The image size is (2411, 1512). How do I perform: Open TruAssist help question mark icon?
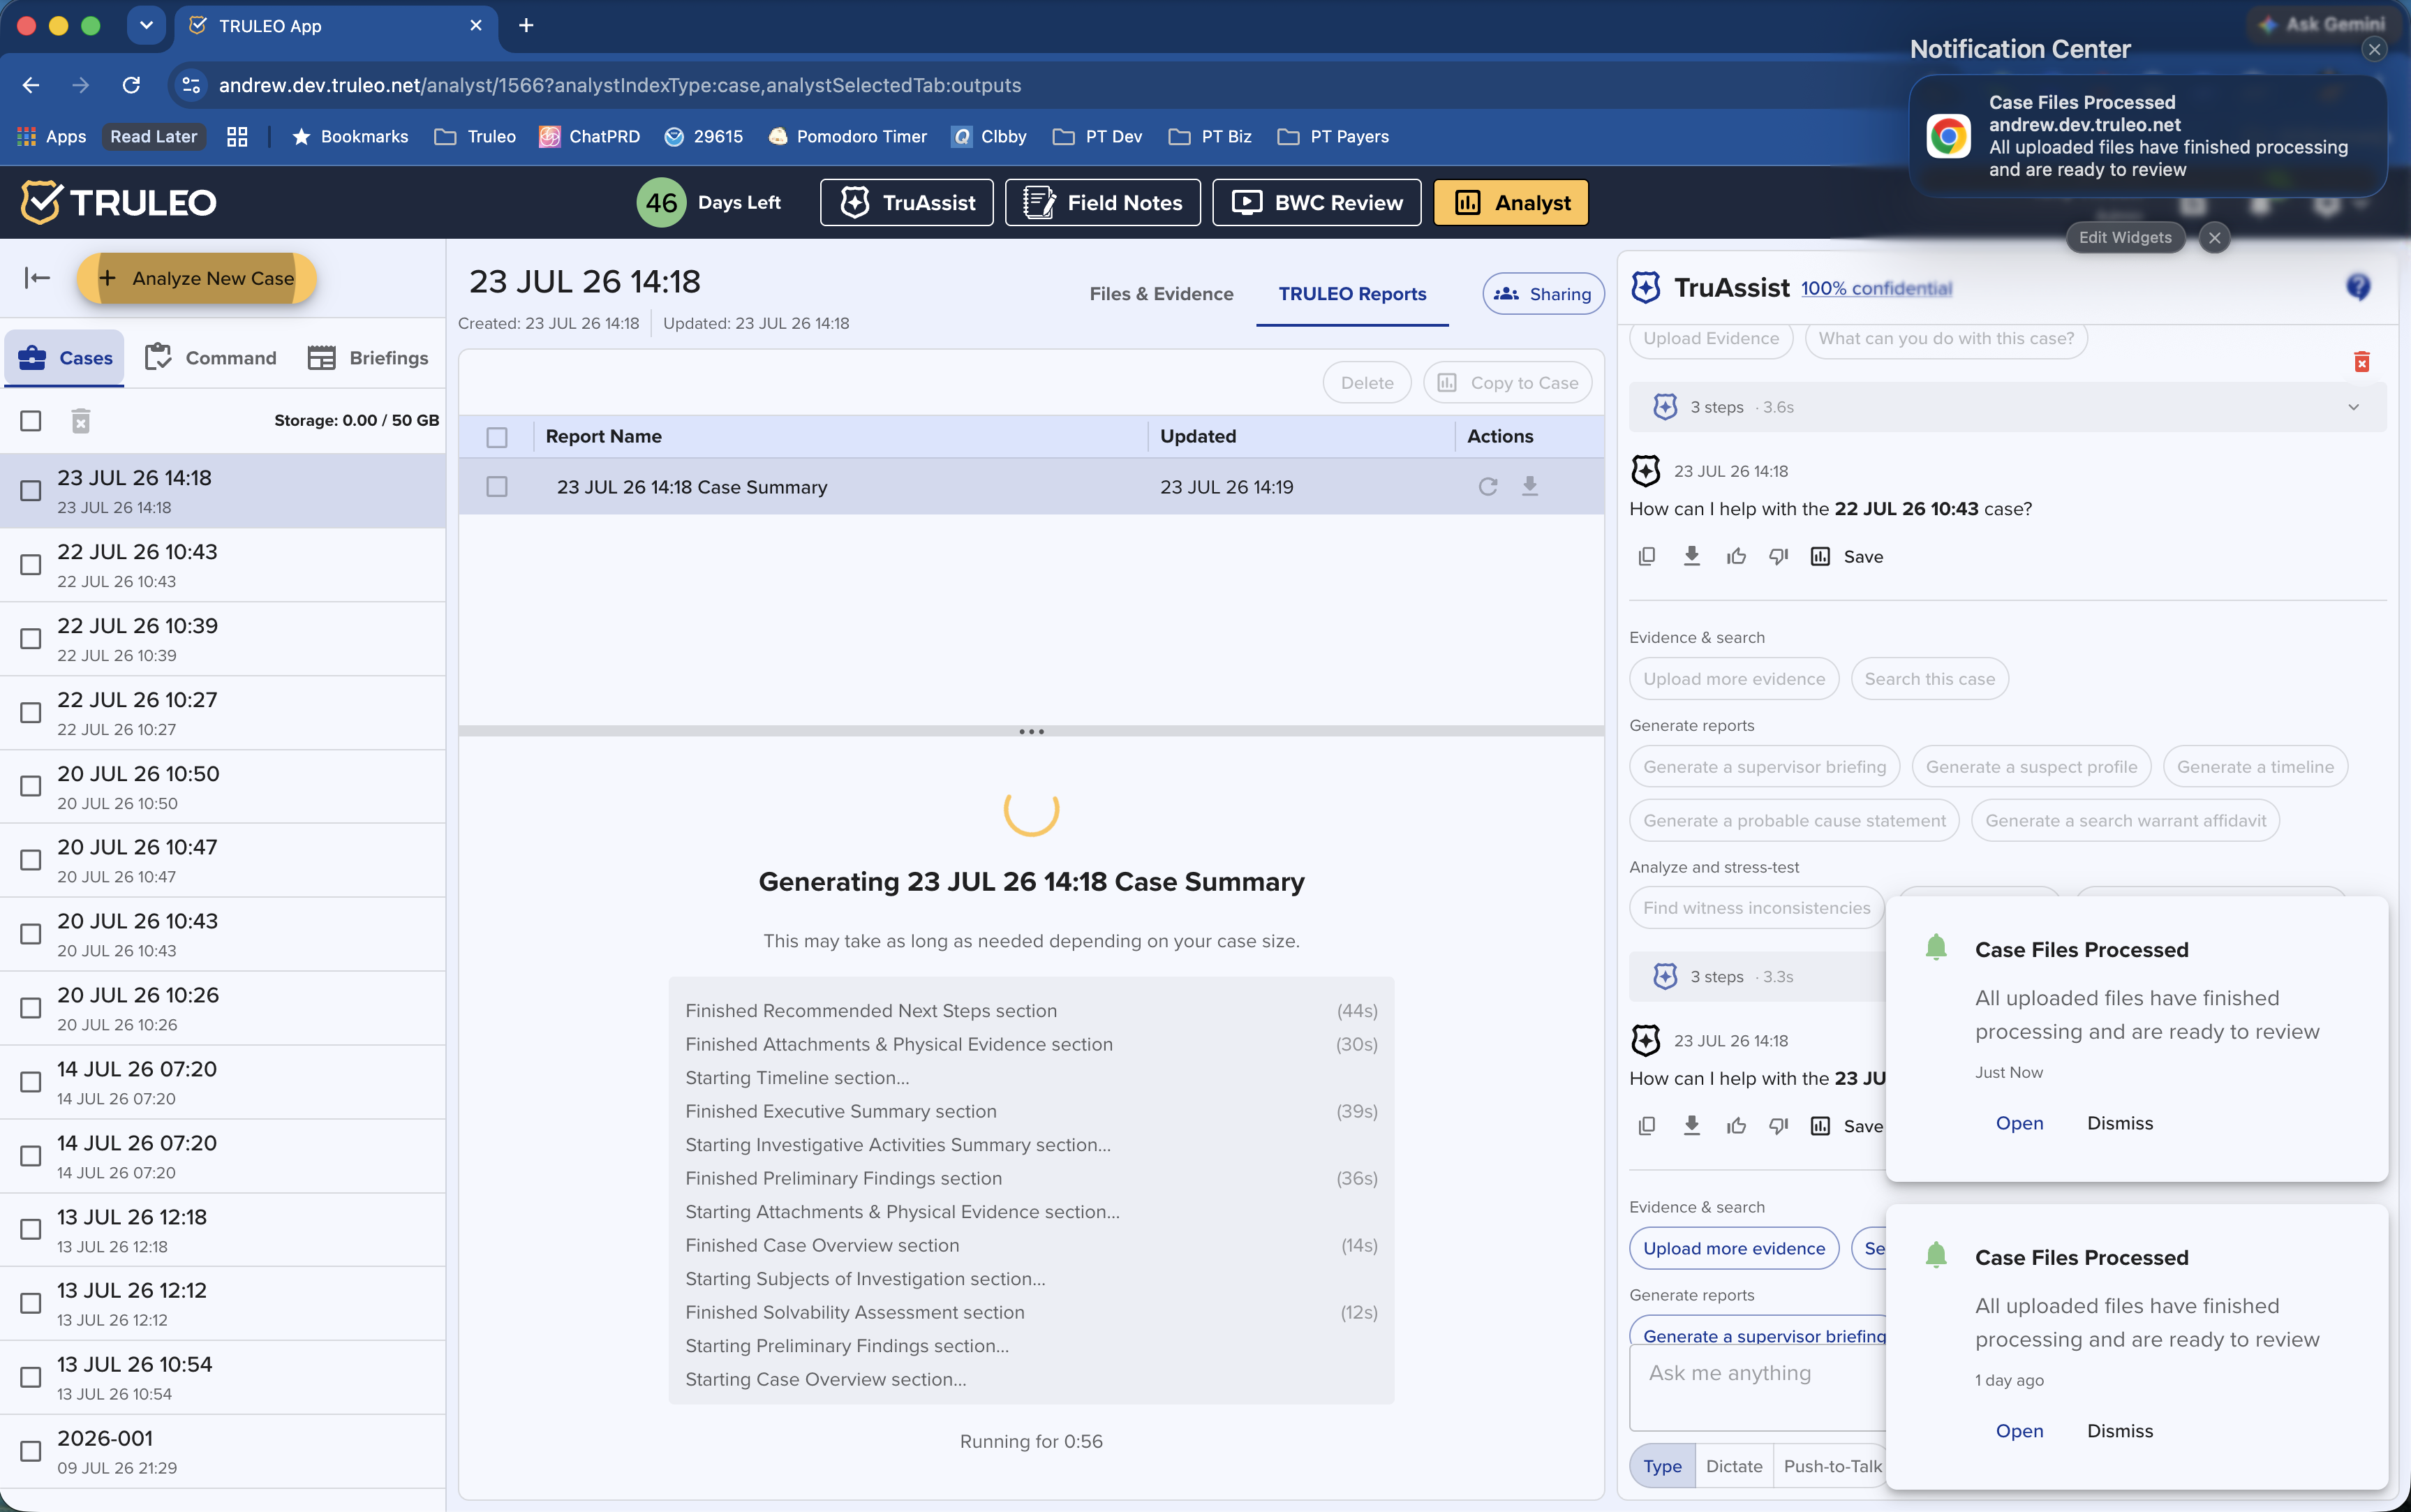[2358, 288]
